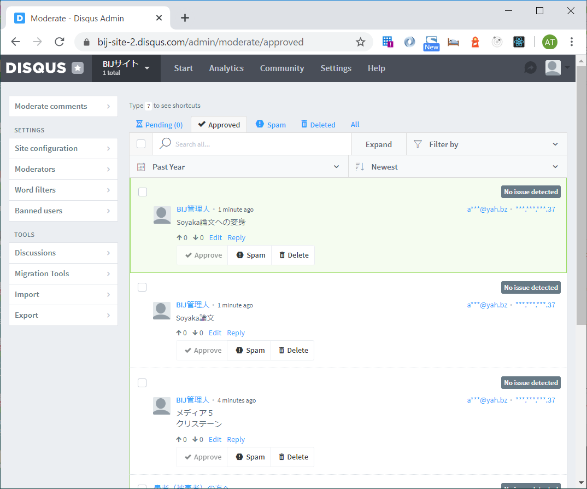Image resolution: width=587 pixels, height=489 pixels.
Task: Open the Filter by dropdown
Action: pyautogui.click(x=486, y=144)
